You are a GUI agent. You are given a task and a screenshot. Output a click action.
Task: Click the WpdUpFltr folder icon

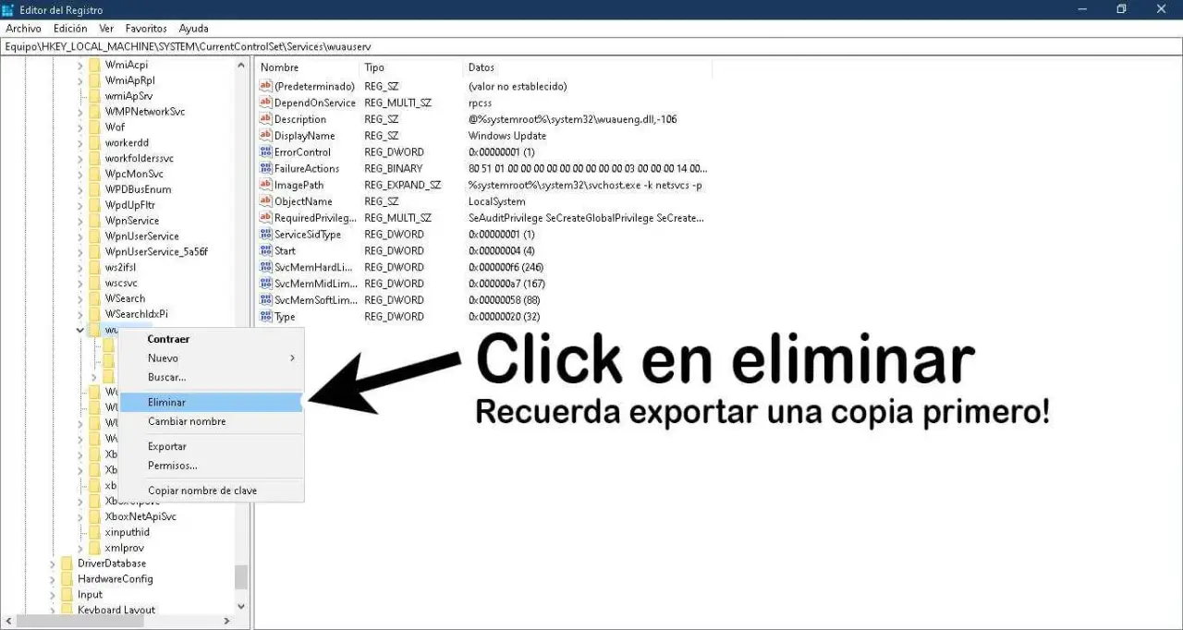click(x=94, y=205)
